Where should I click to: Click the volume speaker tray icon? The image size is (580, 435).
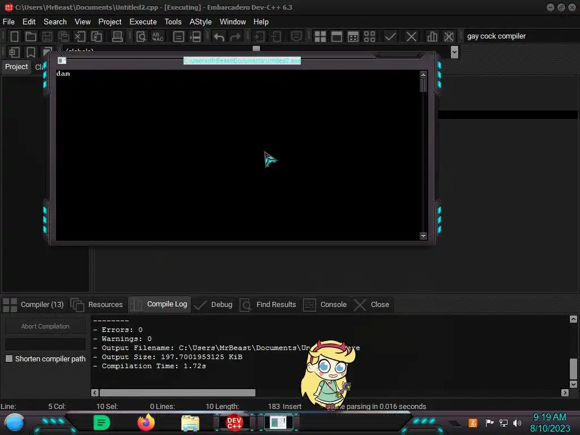(517, 423)
